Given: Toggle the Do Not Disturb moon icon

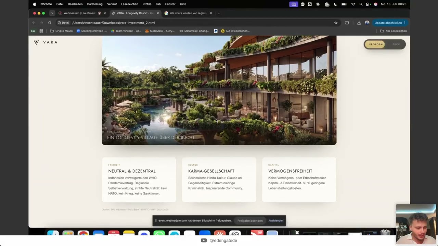Looking at the screenshot, I should click(335, 4).
